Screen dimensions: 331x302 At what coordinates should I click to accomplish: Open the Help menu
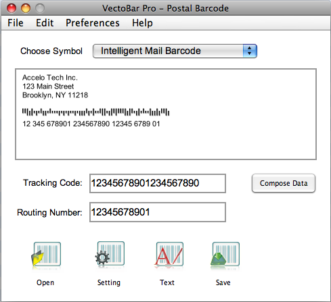pyautogui.click(x=142, y=23)
